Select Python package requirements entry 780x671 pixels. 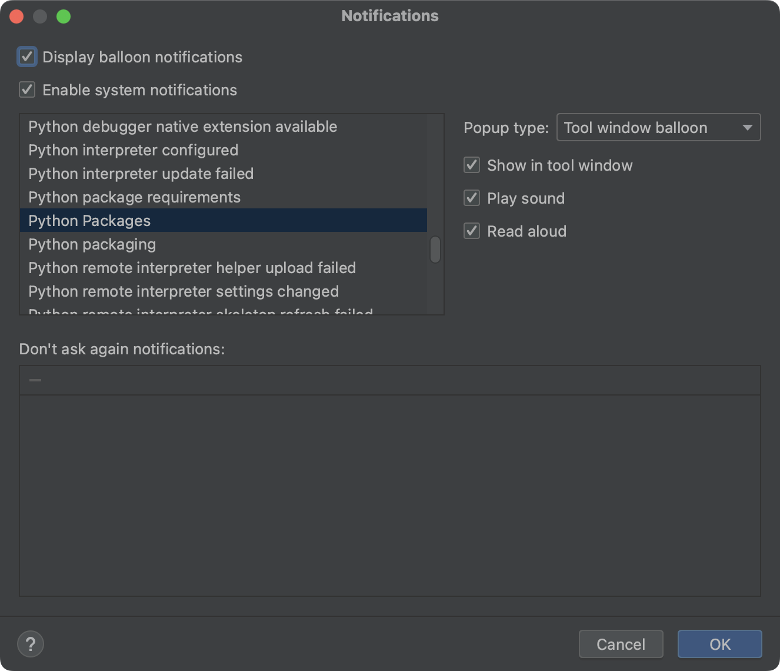pyautogui.click(x=134, y=197)
